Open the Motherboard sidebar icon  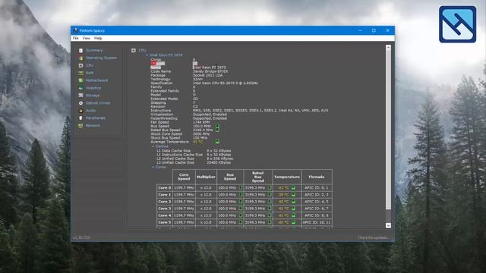tap(81, 80)
